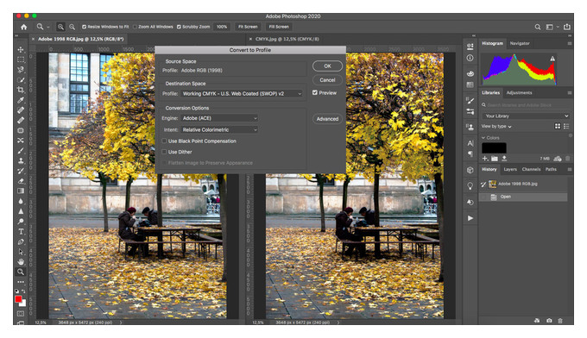The image size is (587, 338).
Task: Select the Hand tool
Action: point(21,262)
